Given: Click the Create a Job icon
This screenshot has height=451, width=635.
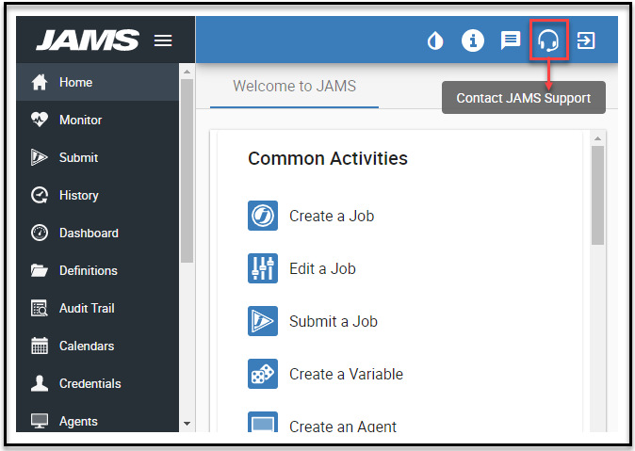Looking at the screenshot, I should 263,216.
